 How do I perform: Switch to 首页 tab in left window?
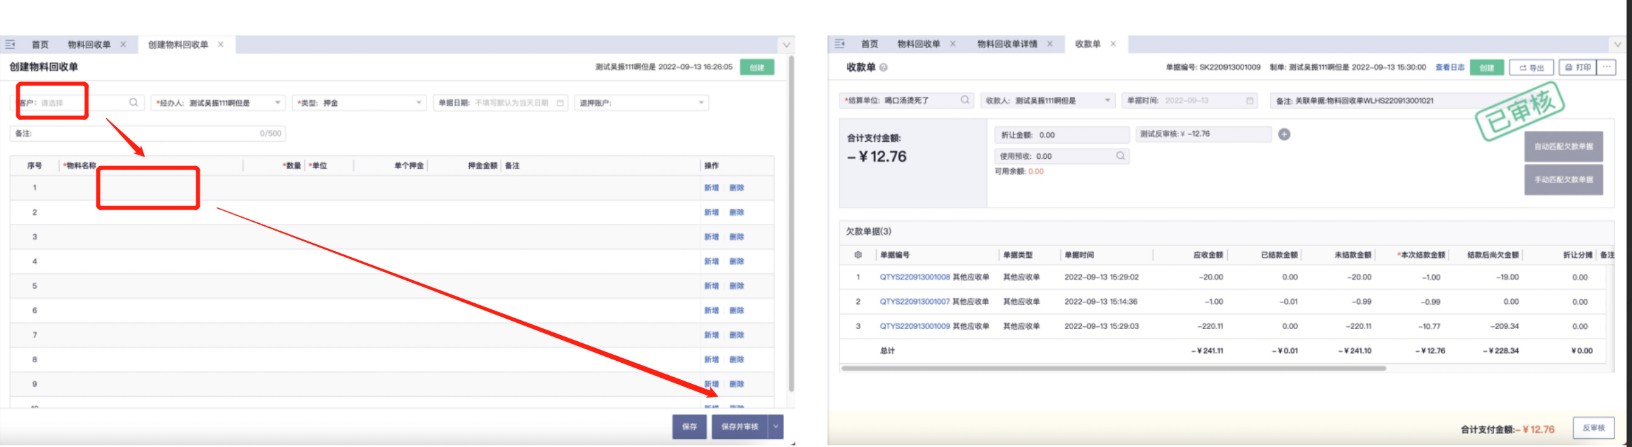pyautogui.click(x=40, y=45)
